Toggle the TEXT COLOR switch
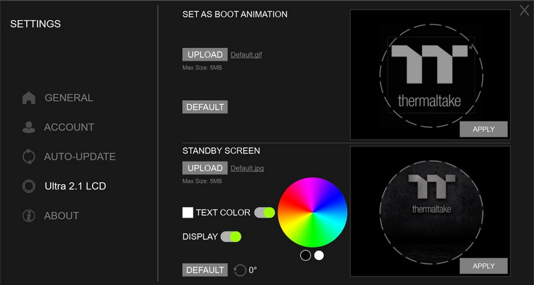Screen dimensions: 534x285 tap(264, 212)
